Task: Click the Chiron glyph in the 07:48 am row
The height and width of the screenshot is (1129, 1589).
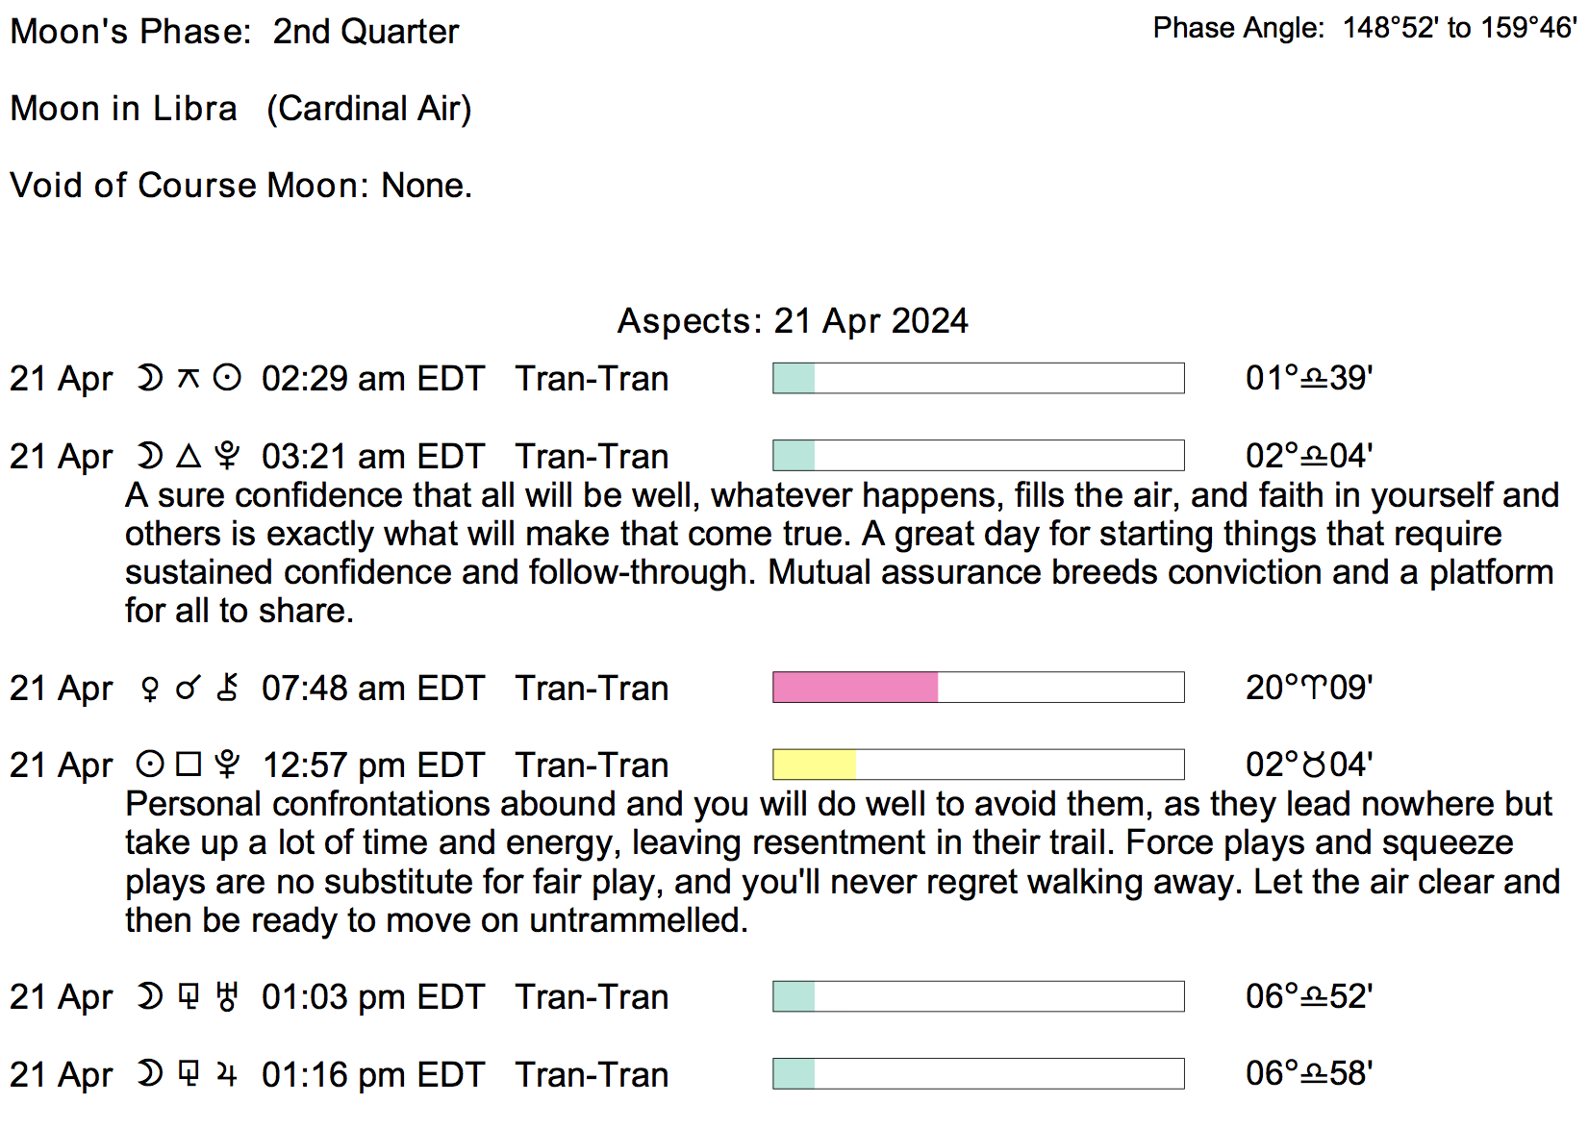Action: [227, 688]
